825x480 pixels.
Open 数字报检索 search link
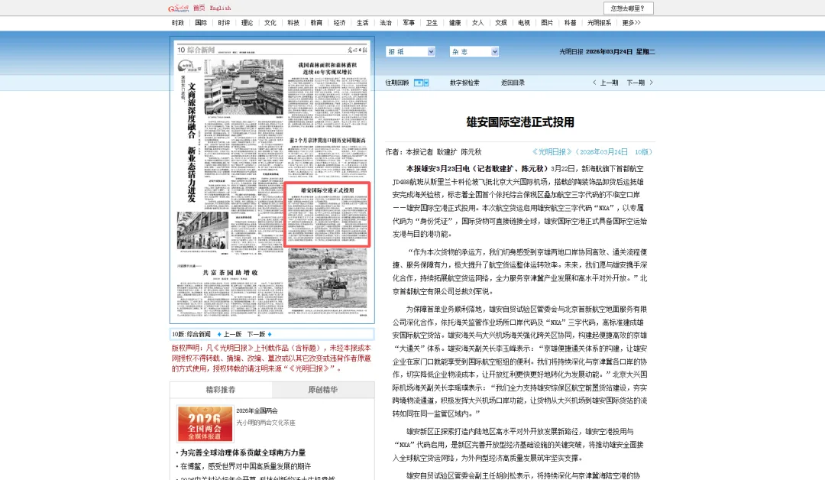464,83
